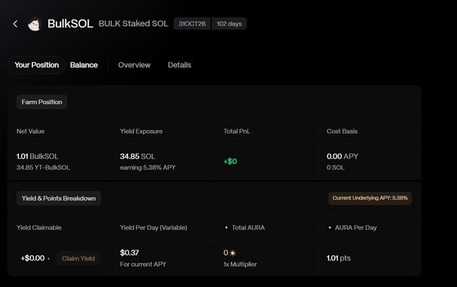
Task: Click the 1.01 pts value
Action: (x=339, y=258)
